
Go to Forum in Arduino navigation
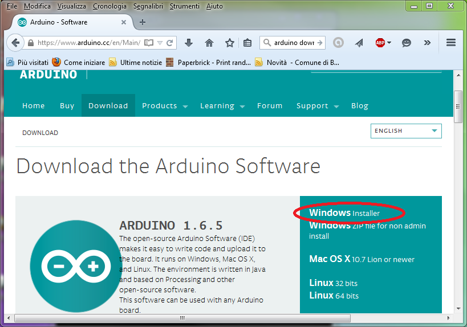(270, 105)
